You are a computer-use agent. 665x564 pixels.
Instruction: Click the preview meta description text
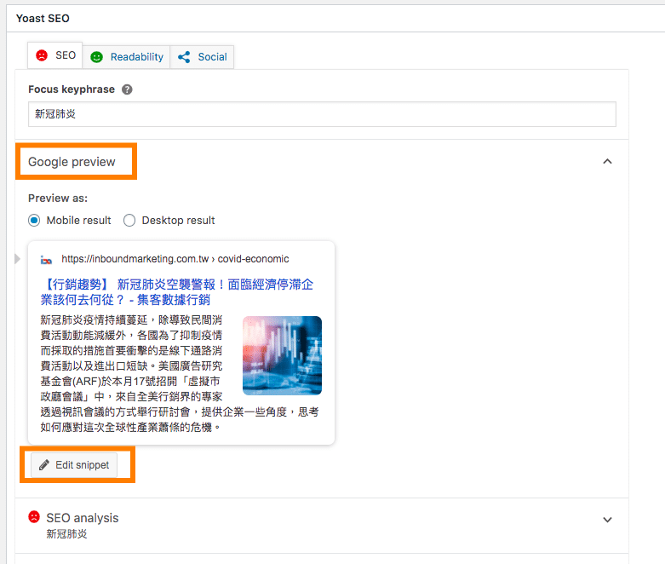pyautogui.click(x=180, y=373)
